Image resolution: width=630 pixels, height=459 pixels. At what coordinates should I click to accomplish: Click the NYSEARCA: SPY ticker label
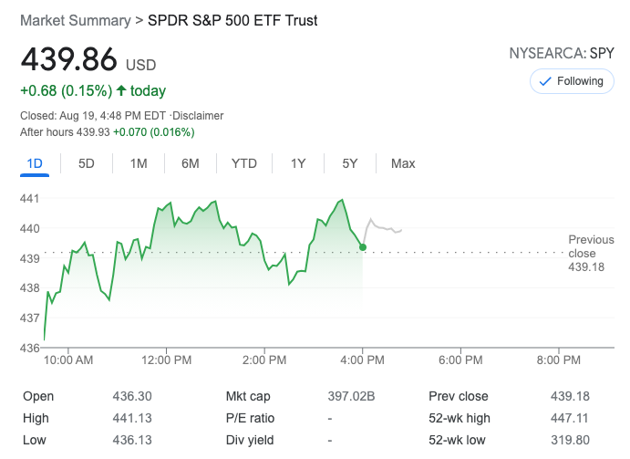tap(562, 53)
